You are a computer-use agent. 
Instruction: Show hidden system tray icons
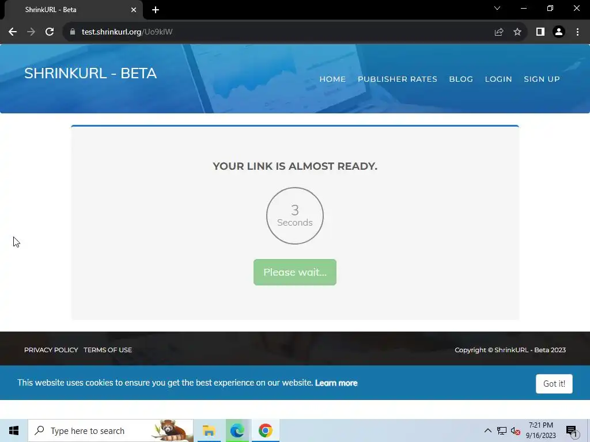point(487,430)
